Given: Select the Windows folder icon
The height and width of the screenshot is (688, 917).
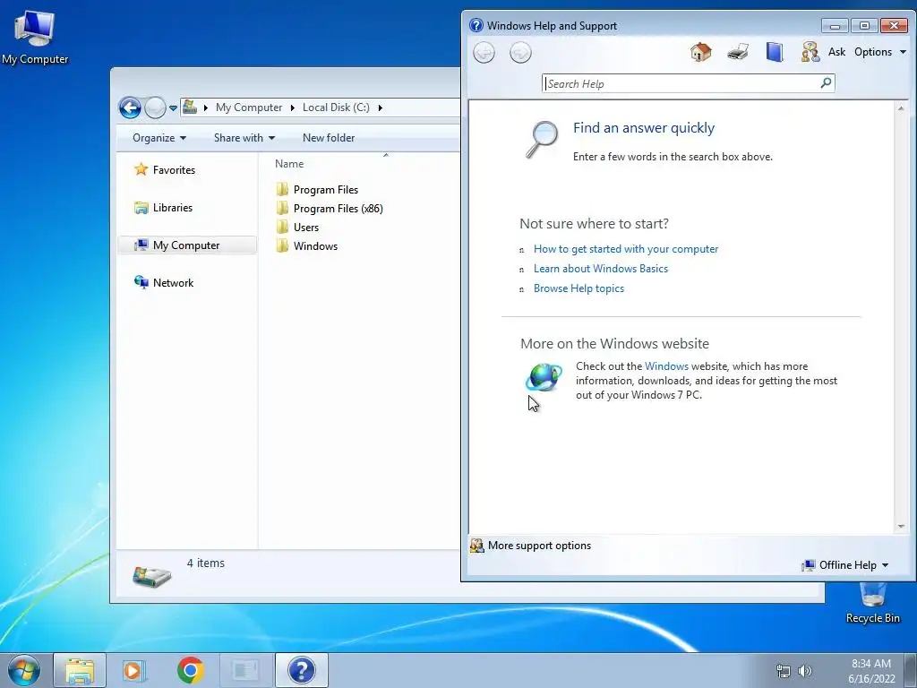Looking at the screenshot, I should [282, 245].
